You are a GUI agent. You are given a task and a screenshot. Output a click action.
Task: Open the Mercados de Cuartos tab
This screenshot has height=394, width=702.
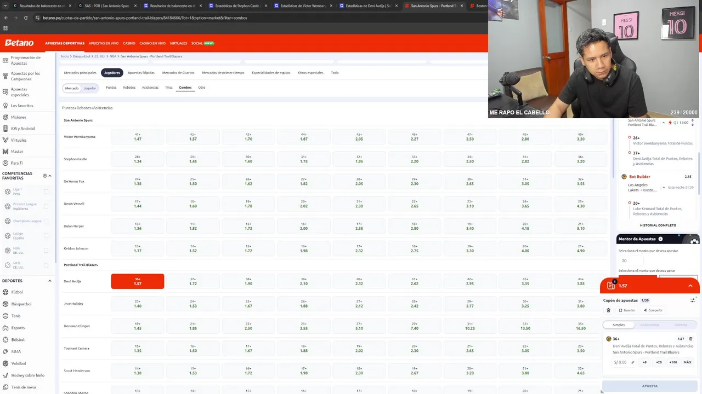(x=178, y=73)
